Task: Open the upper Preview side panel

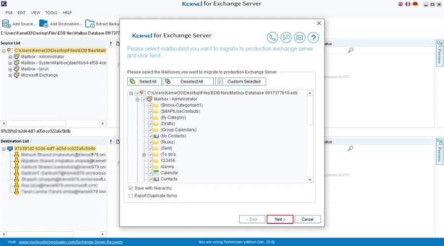Action: click(439, 53)
